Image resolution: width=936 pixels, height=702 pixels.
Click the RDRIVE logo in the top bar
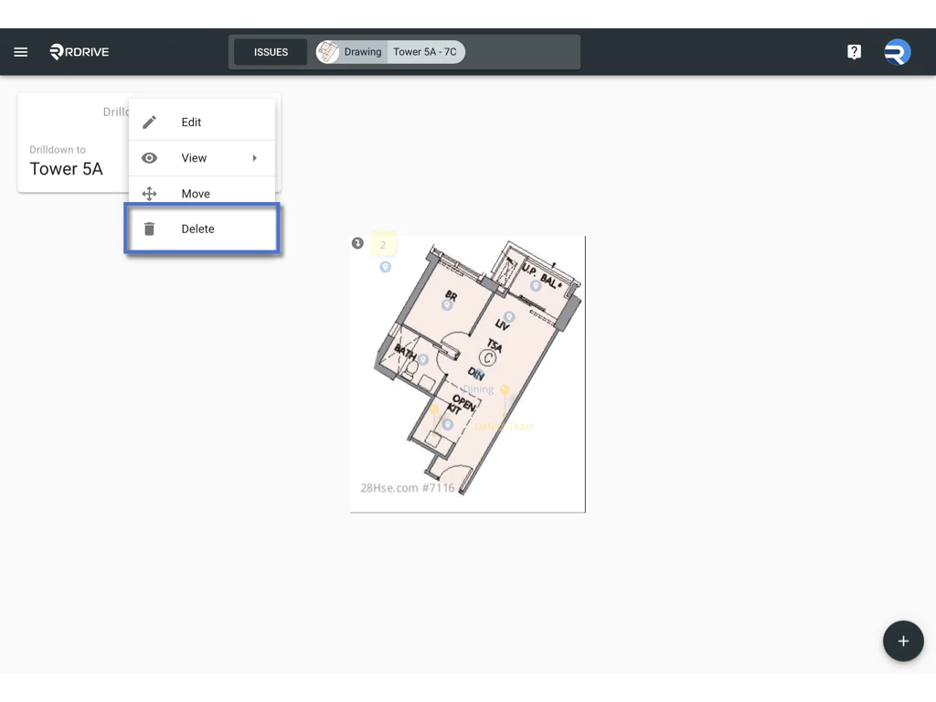79,51
